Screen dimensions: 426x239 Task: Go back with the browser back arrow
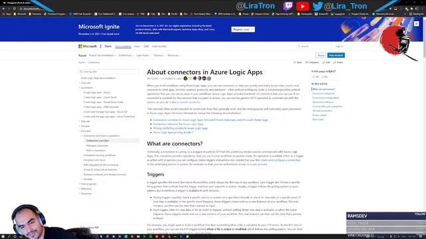(x=3, y=9)
